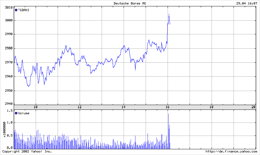Image resolution: width=260 pixels, height=155 pixels.
Task: Click the 0.5 volume axis label
Action: click(x=10, y=136)
